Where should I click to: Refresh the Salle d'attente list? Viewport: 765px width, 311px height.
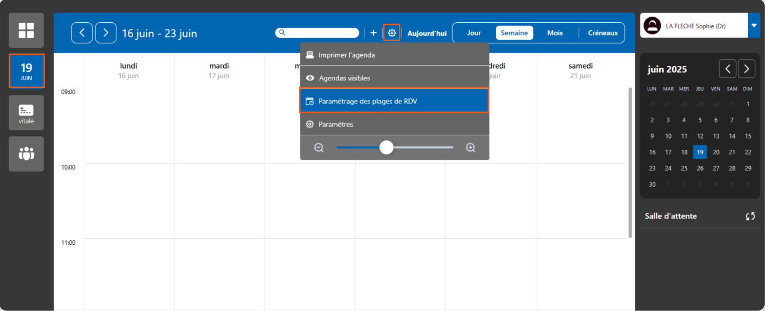tap(750, 216)
